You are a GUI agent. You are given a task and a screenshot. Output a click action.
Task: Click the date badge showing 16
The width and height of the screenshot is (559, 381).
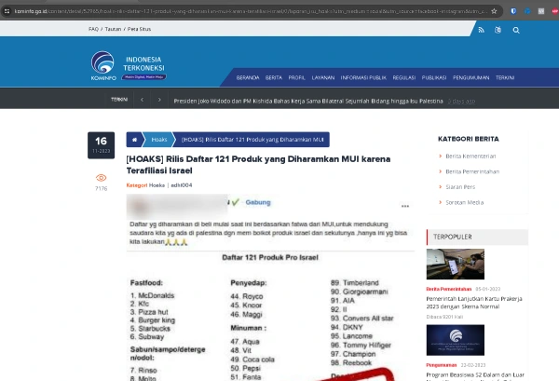[x=102, y=145]
